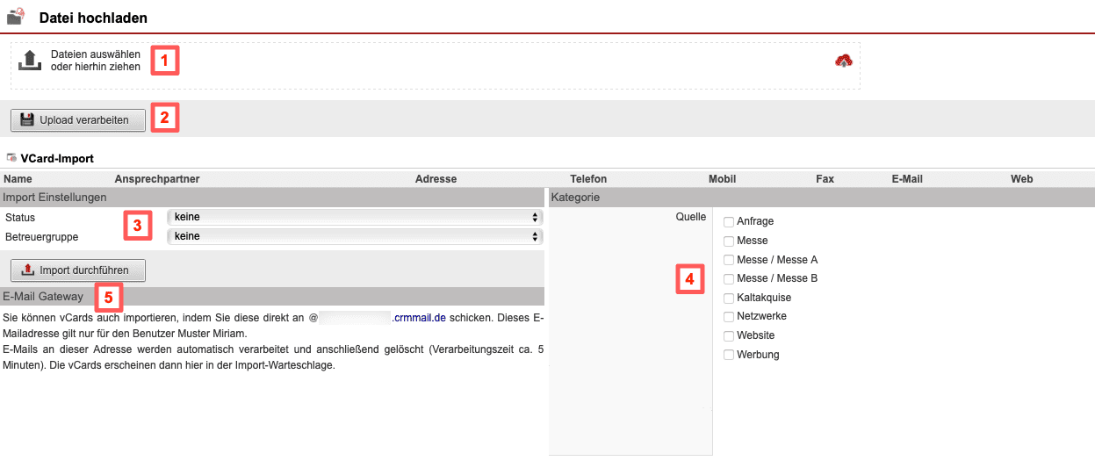Start import with Import durchführen button

(78, 270)
